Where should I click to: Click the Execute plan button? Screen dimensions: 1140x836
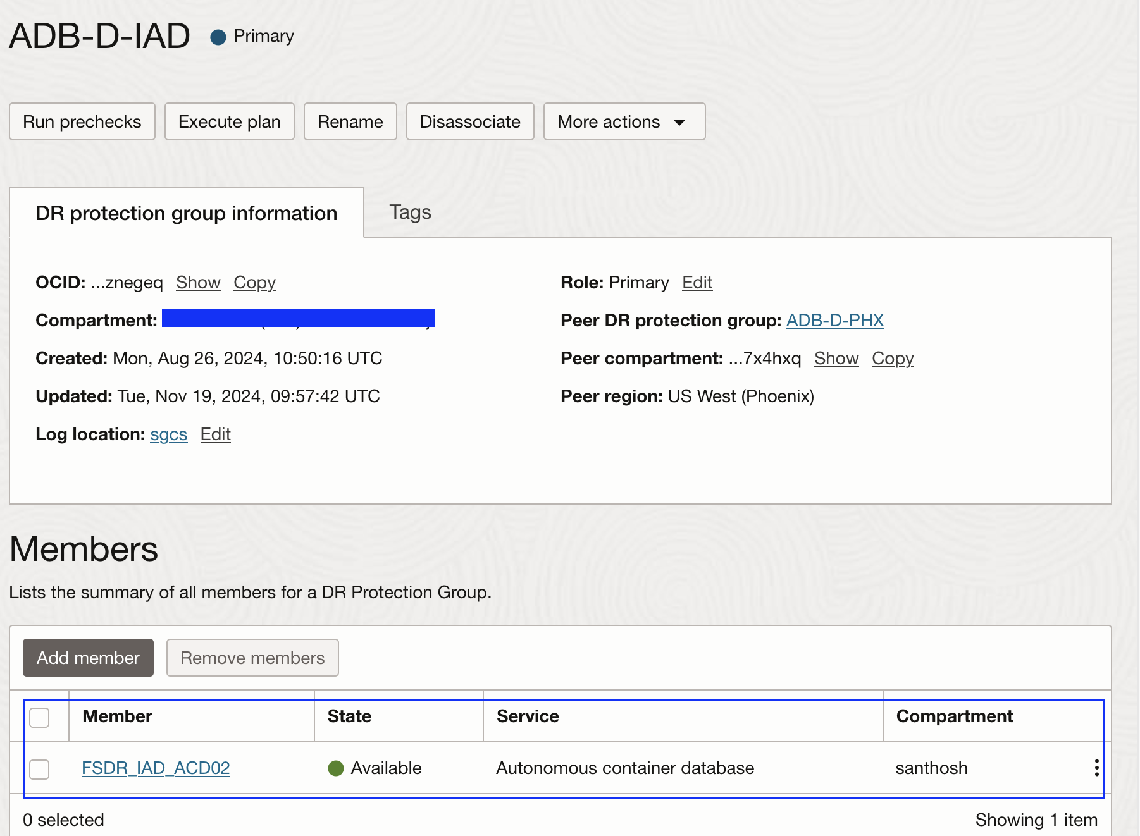[229, 121]
